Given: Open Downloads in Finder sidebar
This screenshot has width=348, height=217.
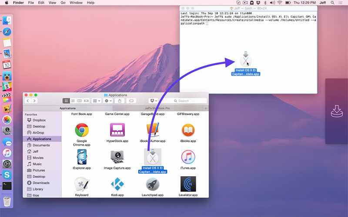Looking at the screenshot, I should [41, 183].
